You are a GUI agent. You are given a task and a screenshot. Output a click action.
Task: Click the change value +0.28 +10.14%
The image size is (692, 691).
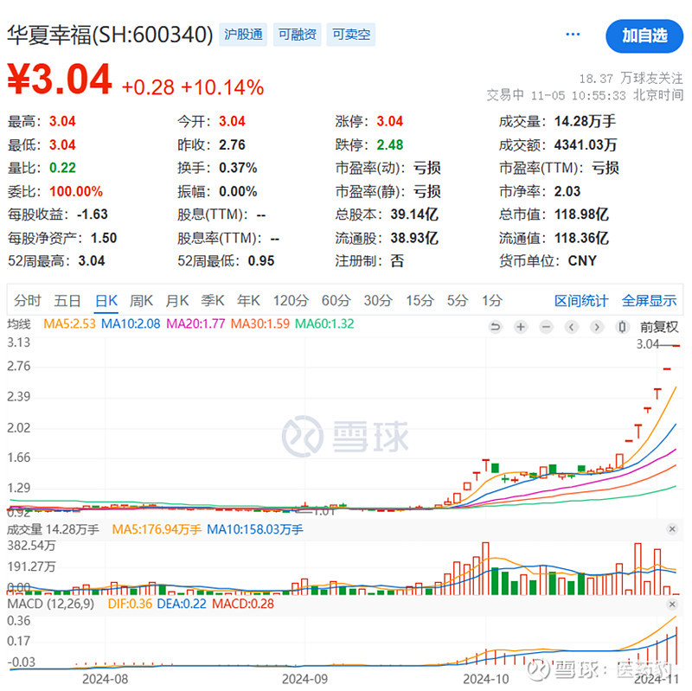192,87
